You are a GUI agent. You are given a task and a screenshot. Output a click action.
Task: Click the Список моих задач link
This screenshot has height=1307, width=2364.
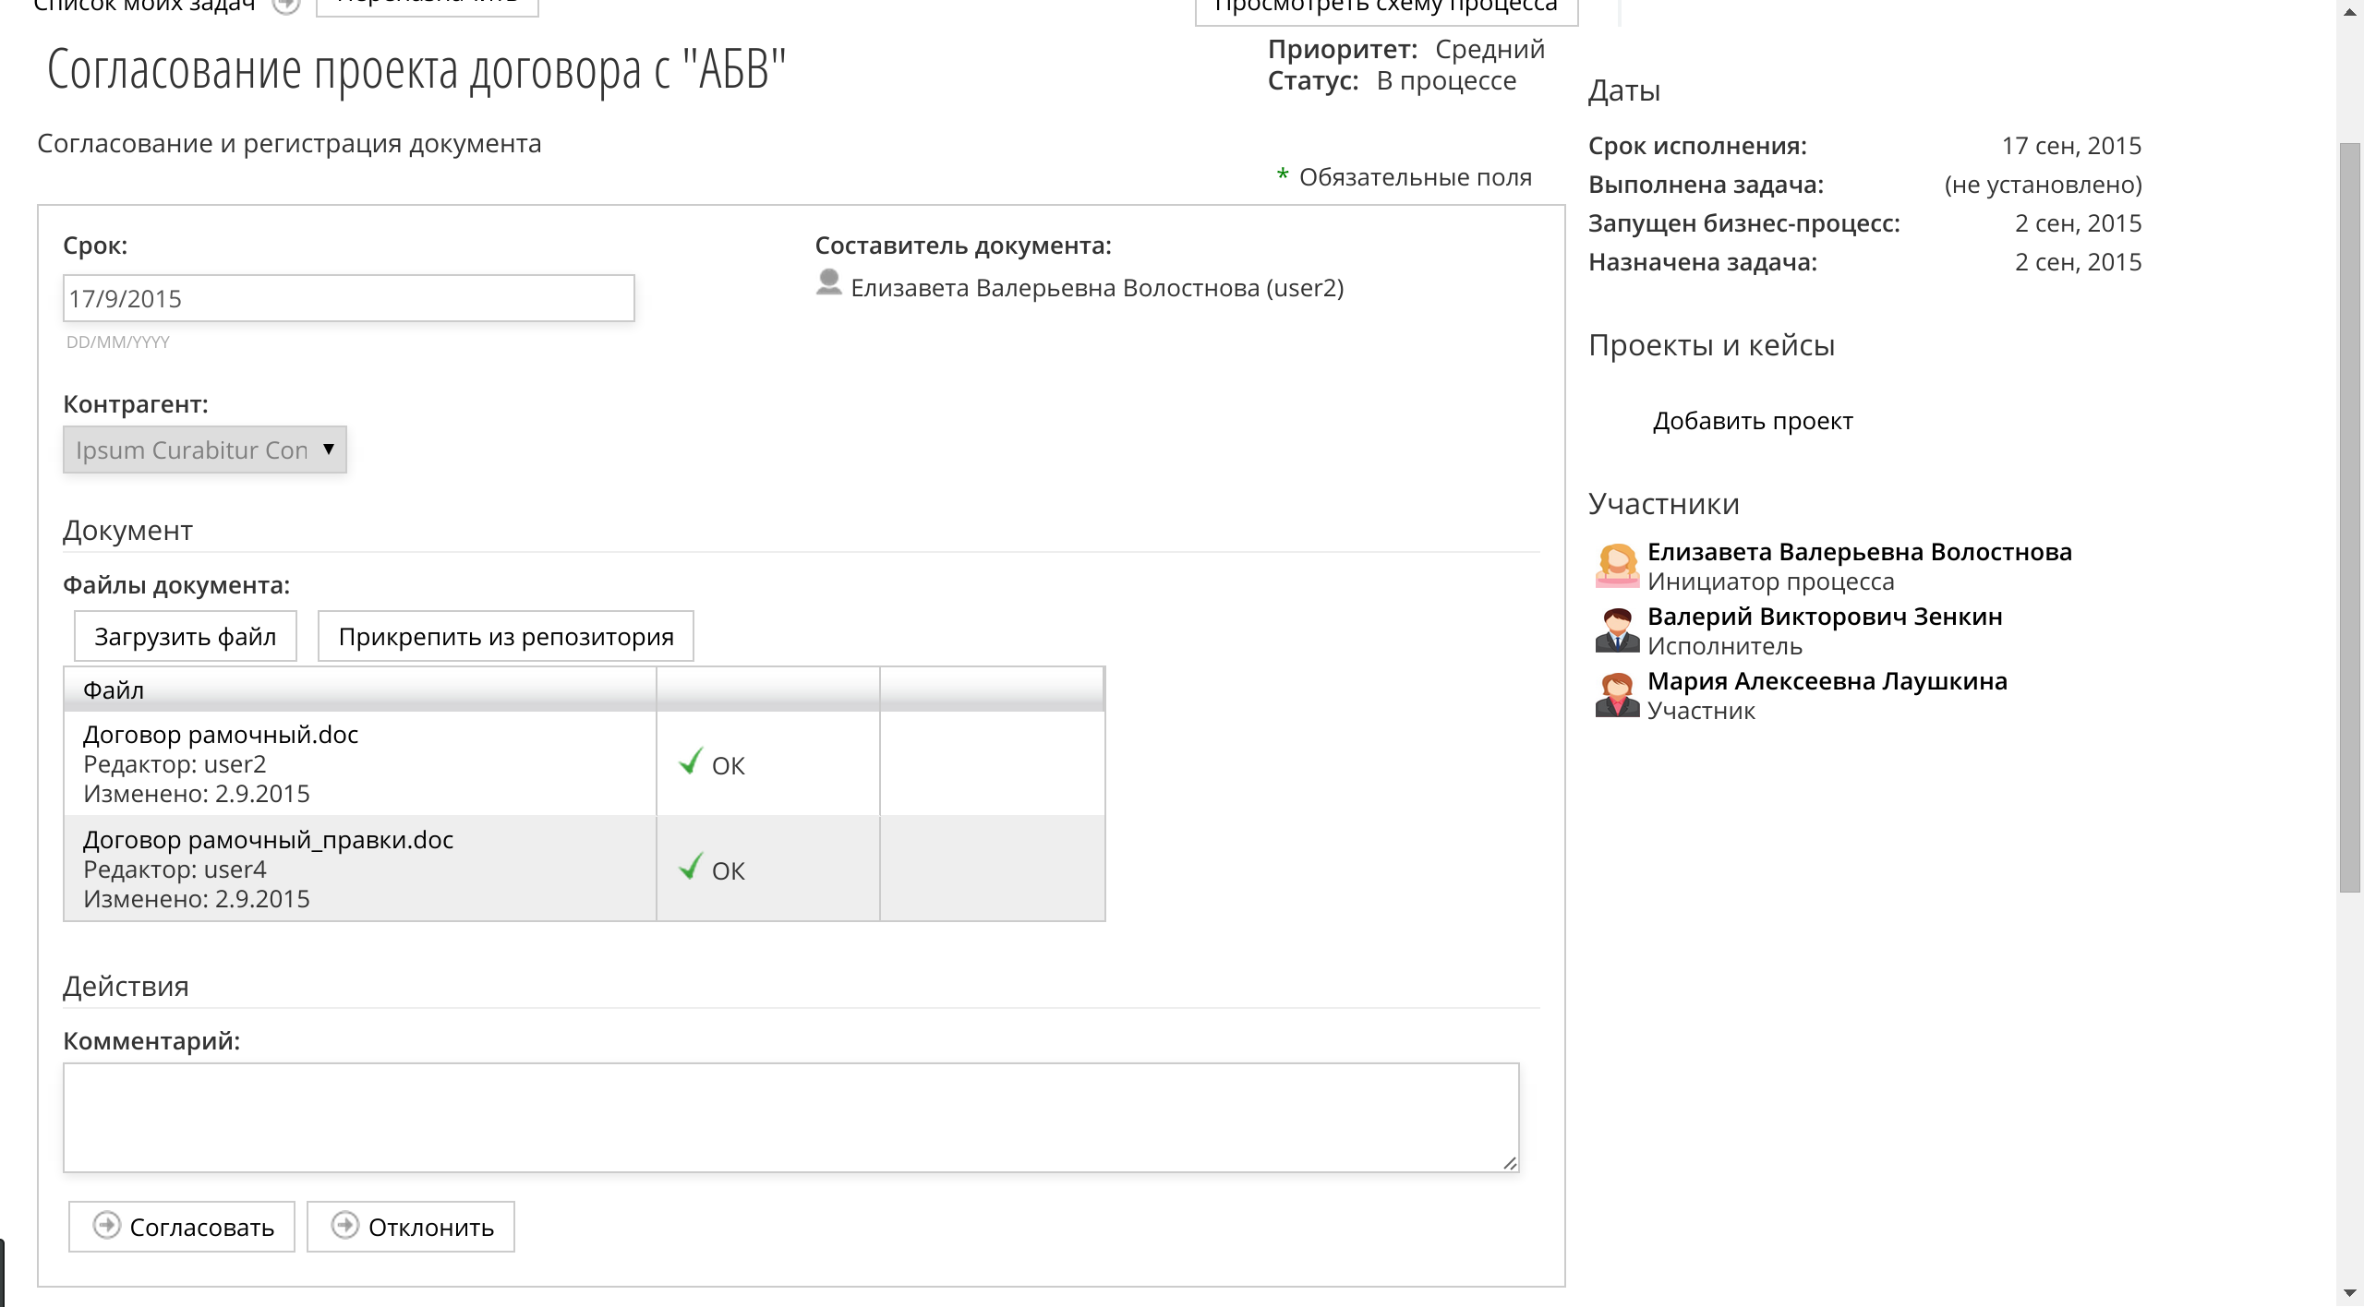coord(143,6)
